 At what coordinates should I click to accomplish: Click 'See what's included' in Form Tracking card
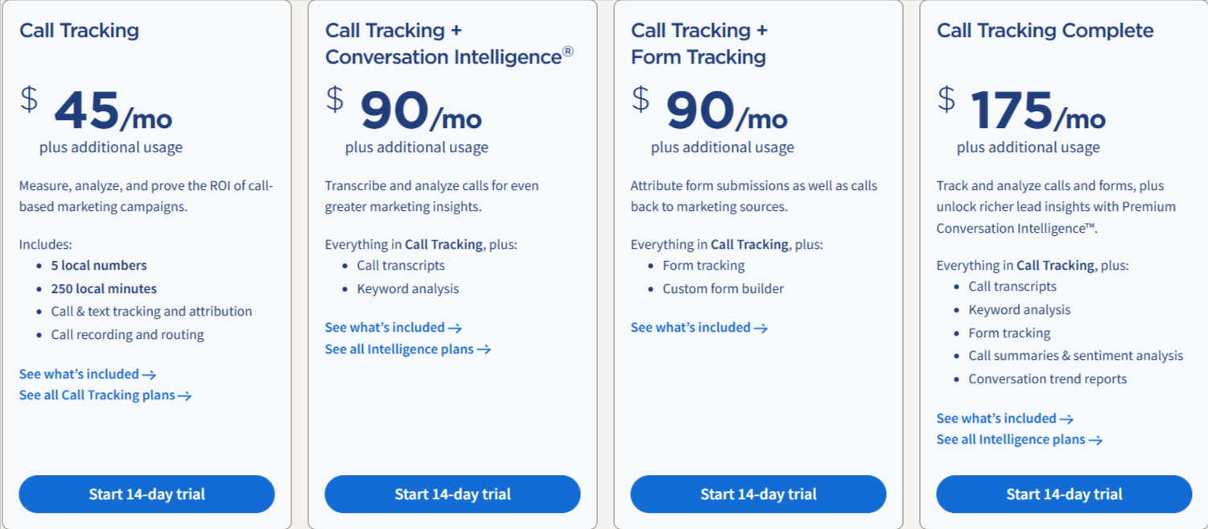click(x=699, y=328)
